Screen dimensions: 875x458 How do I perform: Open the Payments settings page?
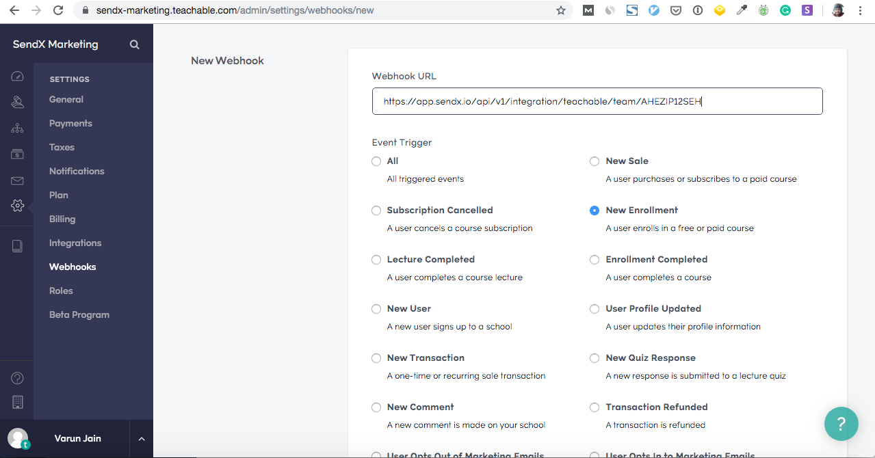[x=70, y=123]
